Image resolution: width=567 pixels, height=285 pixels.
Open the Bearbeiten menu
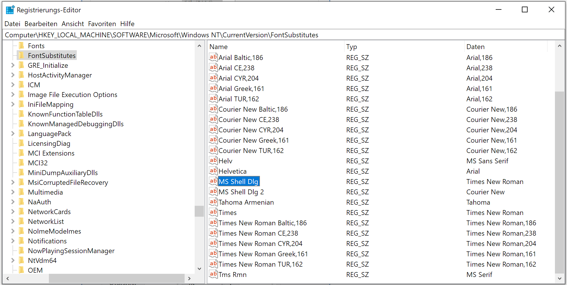[x=41, y=24]
